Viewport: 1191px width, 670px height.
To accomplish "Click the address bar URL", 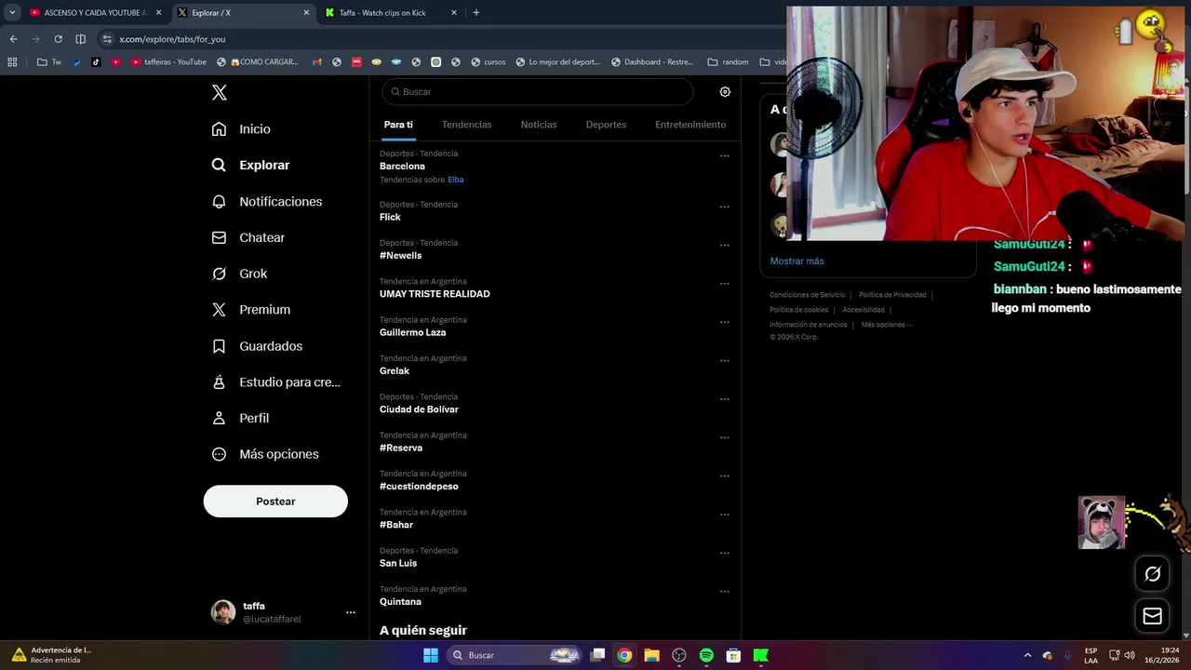I will pyautogui.click(x=172, y=39).
